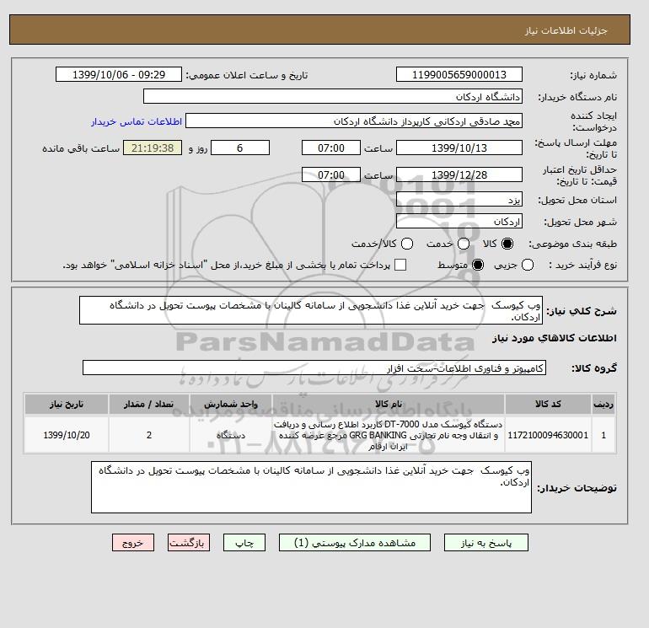Image resolution: width=649 pixels, height=628 pixels.
Task: Click the unit cell دستگاه
Action: [231, 435]
